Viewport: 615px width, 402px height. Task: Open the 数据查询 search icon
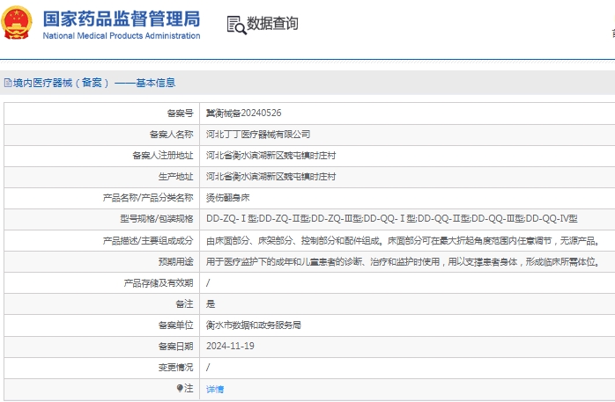(237, 25)
